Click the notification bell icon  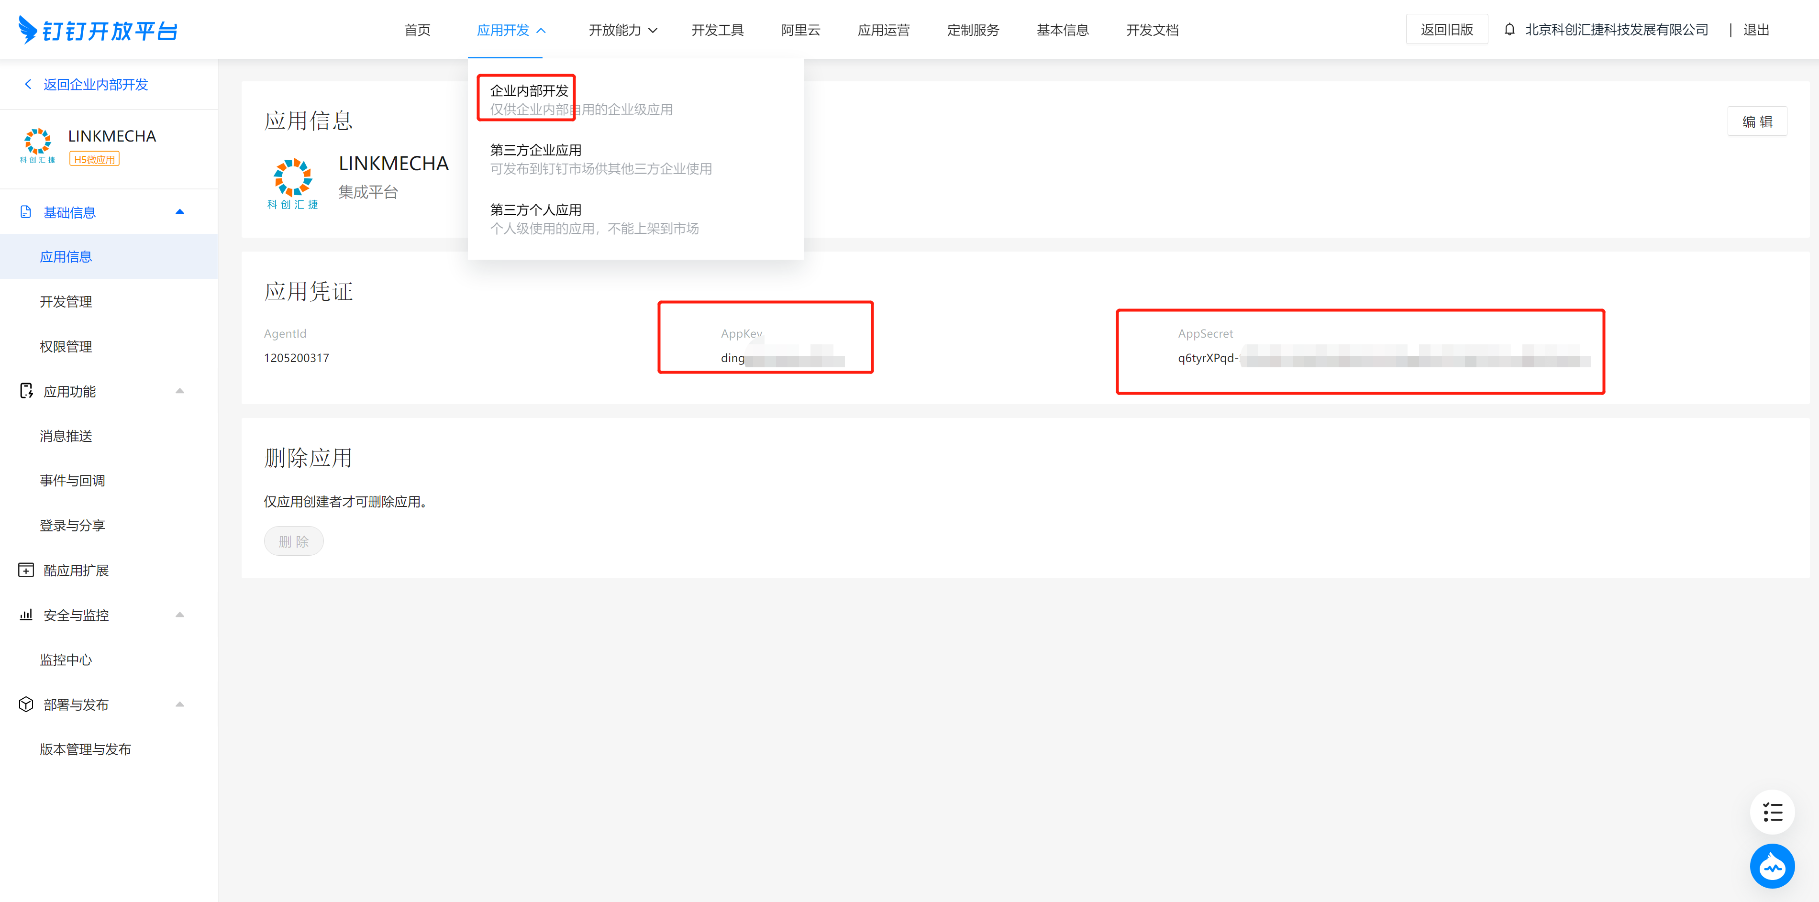[x=1509, y=30]
